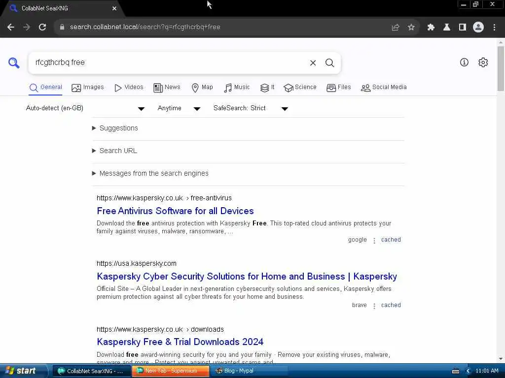505x378 pixels.
Task: Open the three-dot menu for the google result
Action: 374,240
